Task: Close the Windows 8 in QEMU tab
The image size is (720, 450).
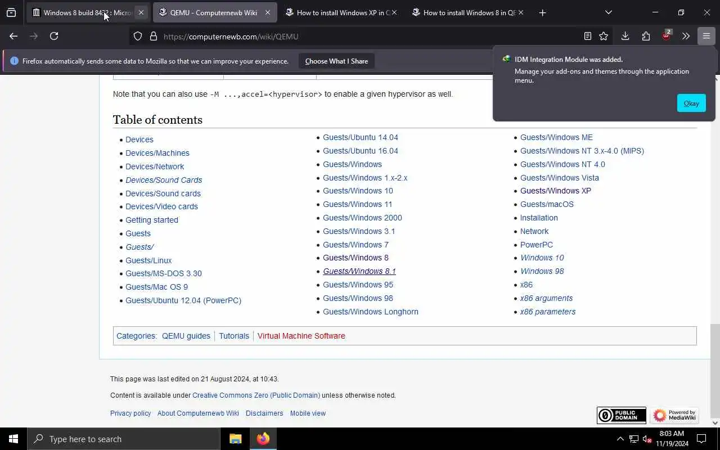Action: tap(521, 12)
